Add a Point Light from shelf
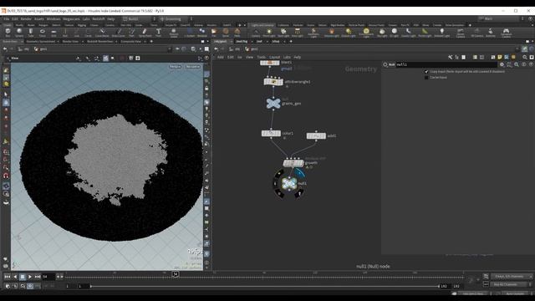535x301 pixels. coord(269,33)
